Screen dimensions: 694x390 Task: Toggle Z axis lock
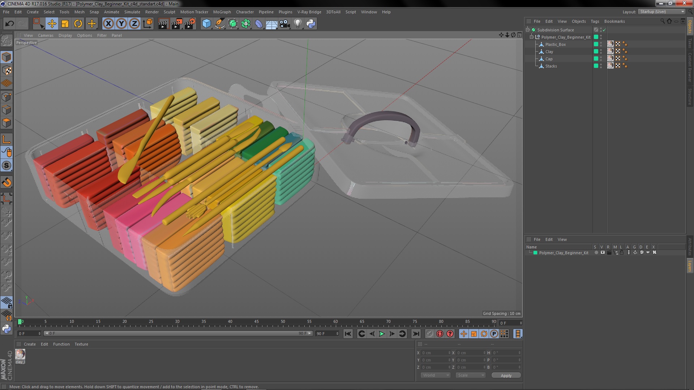[134, 24]
